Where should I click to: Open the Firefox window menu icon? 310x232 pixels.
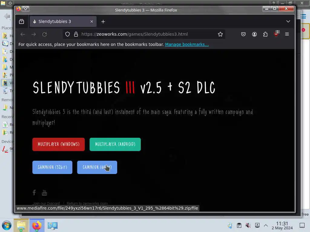click(x=18, y=9)
